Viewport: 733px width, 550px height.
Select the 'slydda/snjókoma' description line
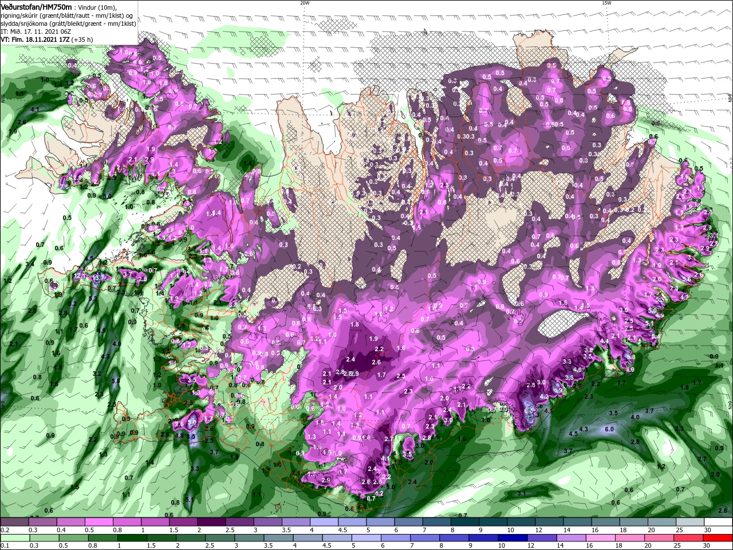click(68, 23)
